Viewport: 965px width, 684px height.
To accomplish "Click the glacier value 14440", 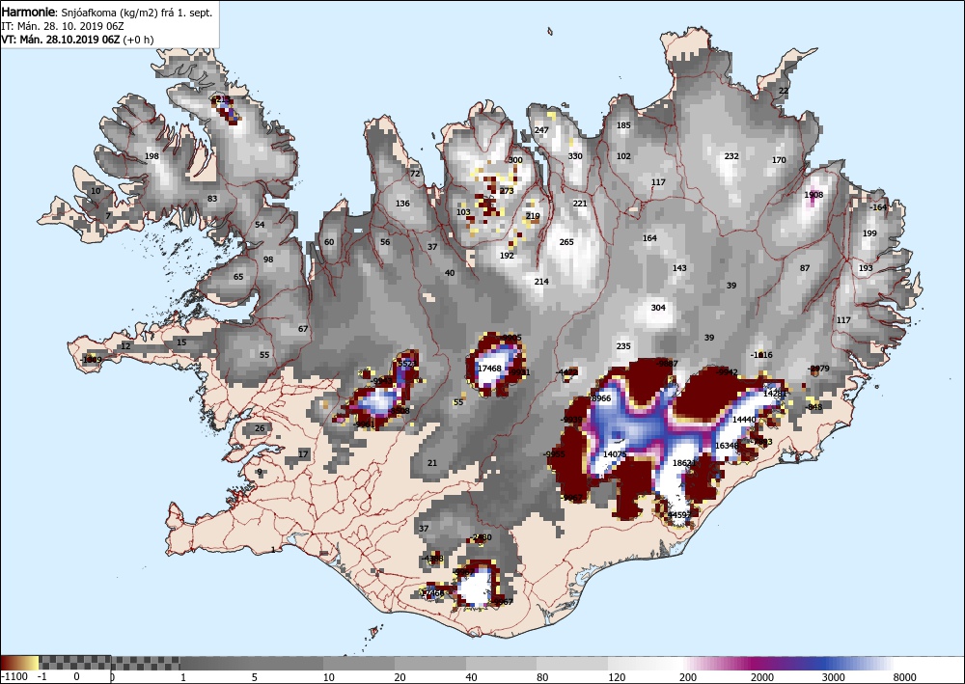I will pyautogui.click(x=744, y=420).
